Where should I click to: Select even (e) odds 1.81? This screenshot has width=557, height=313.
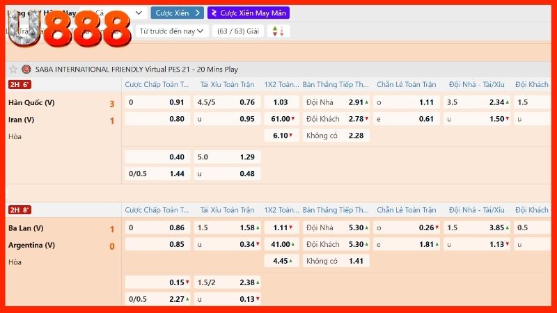point(407,244)
